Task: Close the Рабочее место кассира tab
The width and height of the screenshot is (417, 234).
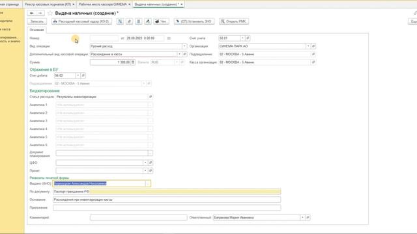Action: pyautogui.click(x=130, y=5)
